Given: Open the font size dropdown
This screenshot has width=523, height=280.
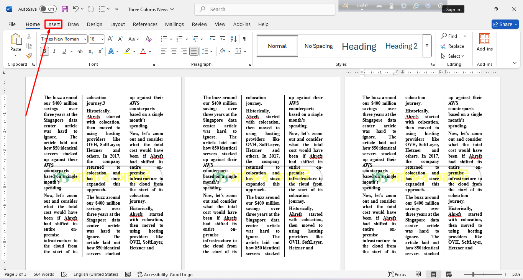Looking at the screenshot, I should [x=102, y=39].
